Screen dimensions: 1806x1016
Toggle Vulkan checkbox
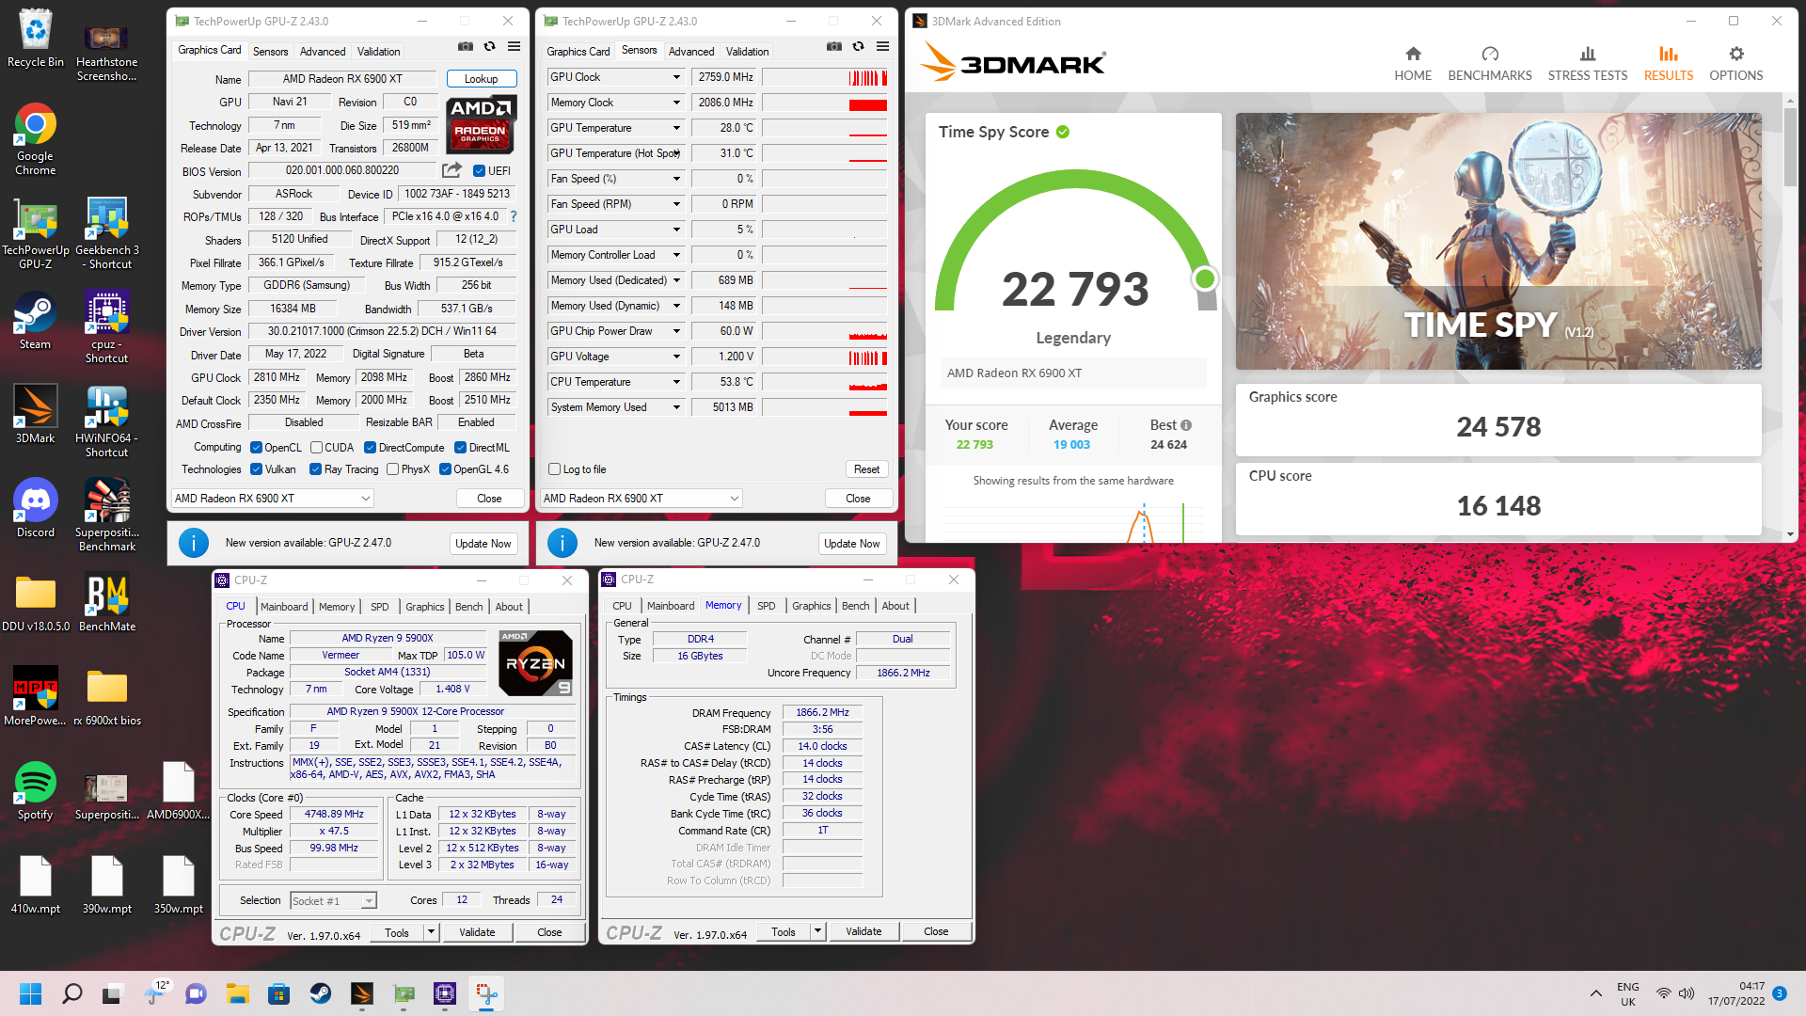256,469
